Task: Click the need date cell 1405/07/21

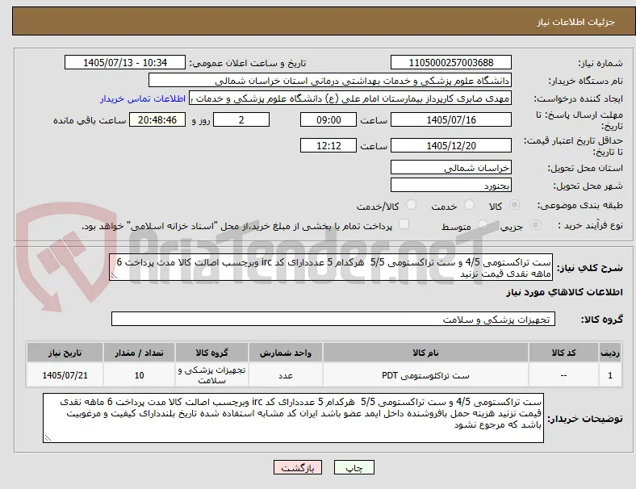Action: click(x=65, y=375)
